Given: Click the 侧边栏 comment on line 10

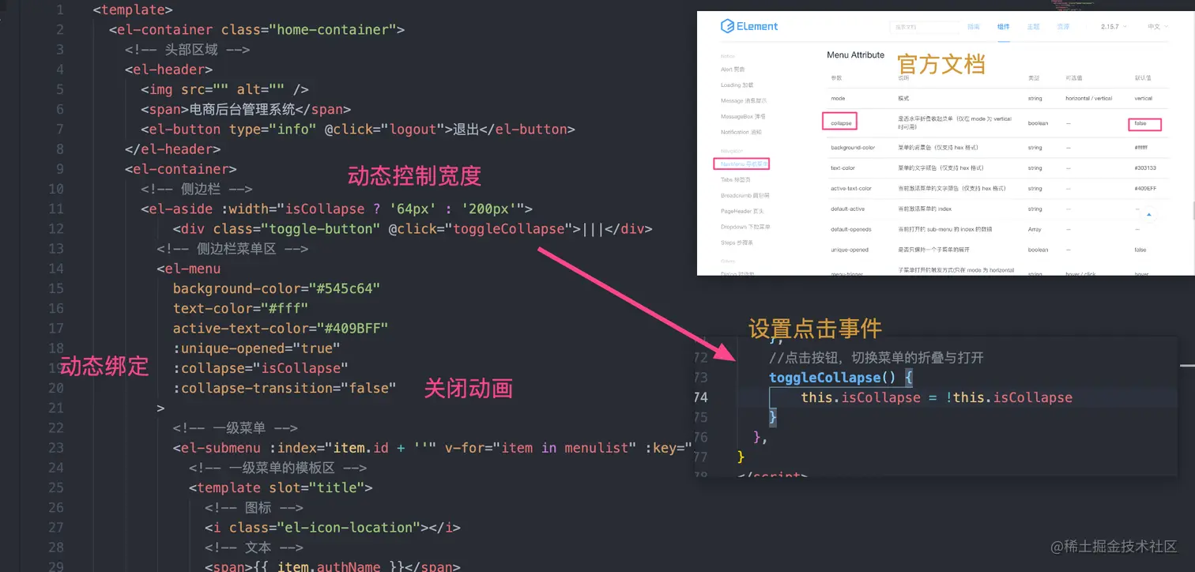Looking at the screenshot, I should coord(197,189).
